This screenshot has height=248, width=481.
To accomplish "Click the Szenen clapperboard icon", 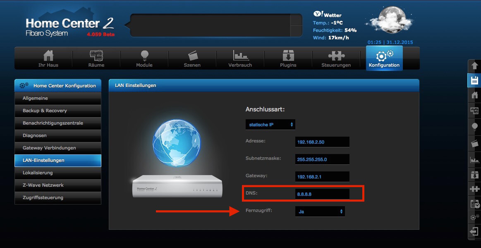I will tap(192, 58).
